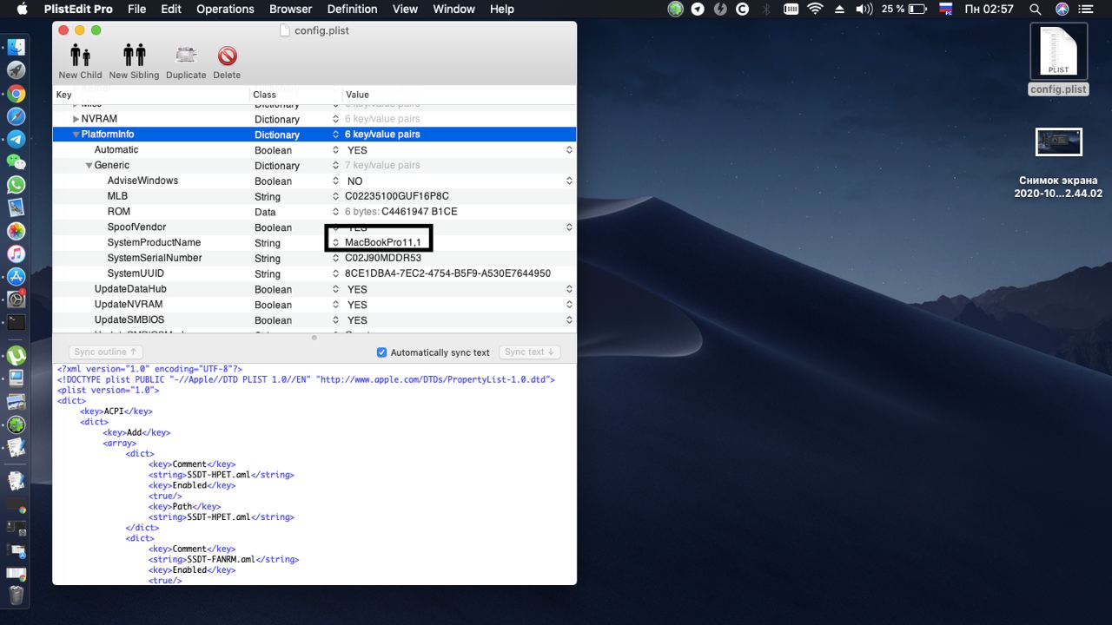Open Siri from the menu bar

[x=1062, y=9]
